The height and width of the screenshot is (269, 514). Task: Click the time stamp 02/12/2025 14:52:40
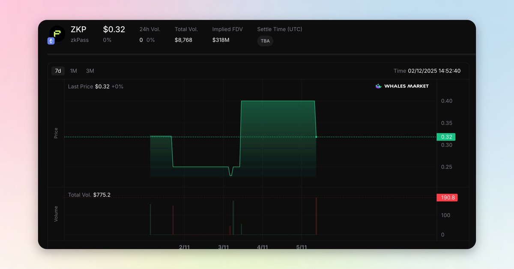434,71
